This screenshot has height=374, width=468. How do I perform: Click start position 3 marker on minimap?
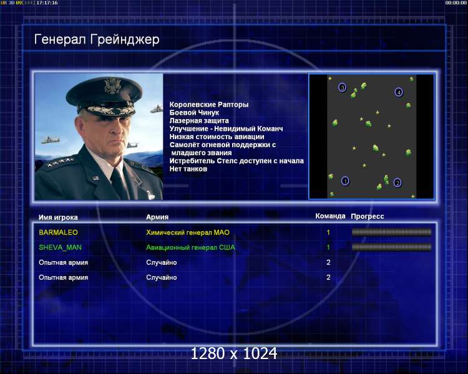[x=343, y=87]
